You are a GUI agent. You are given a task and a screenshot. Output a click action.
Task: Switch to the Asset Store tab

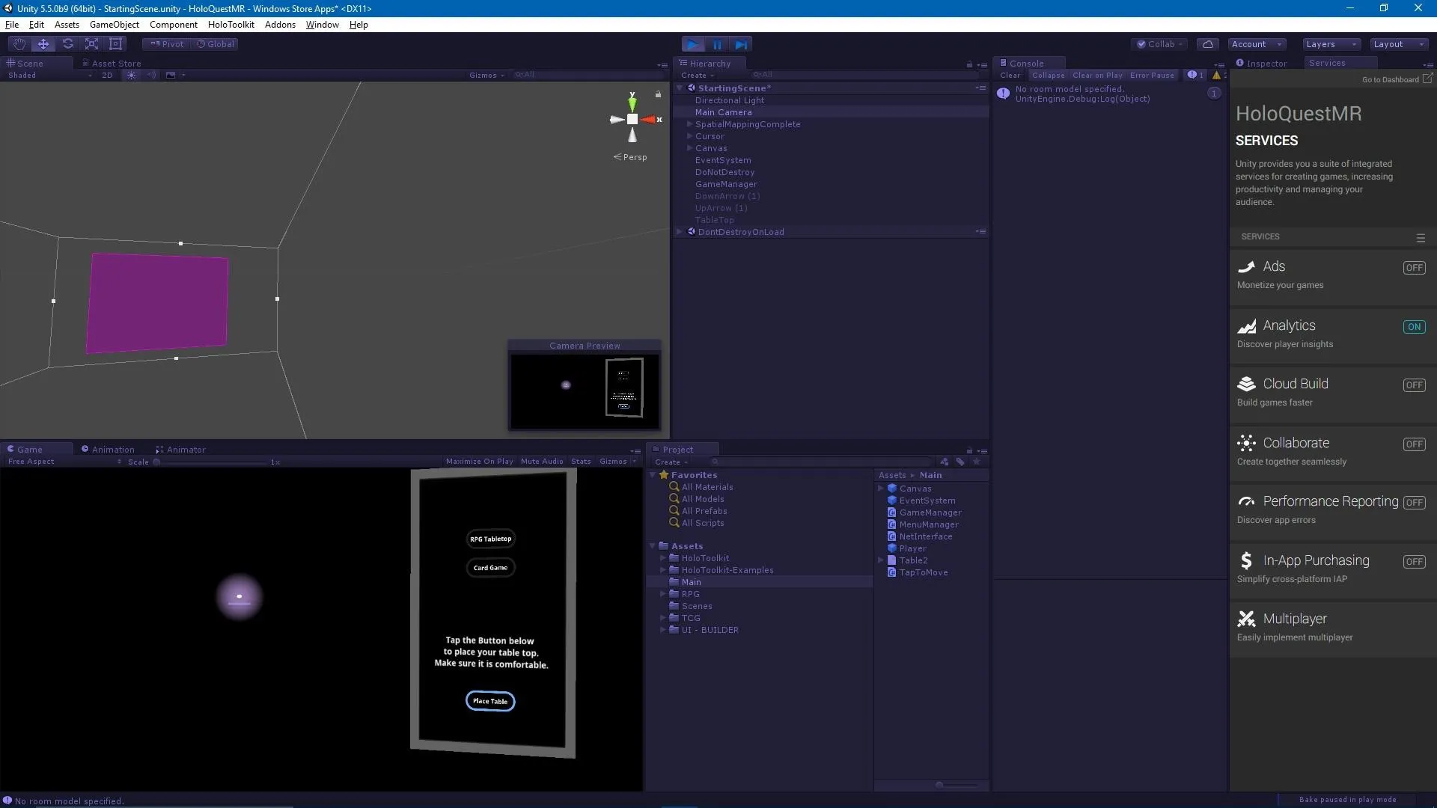click(111, 64)
